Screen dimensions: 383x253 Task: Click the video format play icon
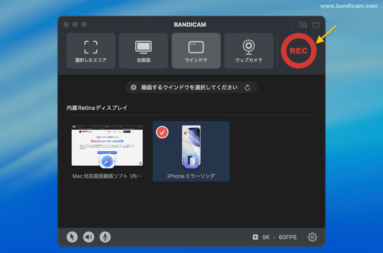click(x=256, y=237)
